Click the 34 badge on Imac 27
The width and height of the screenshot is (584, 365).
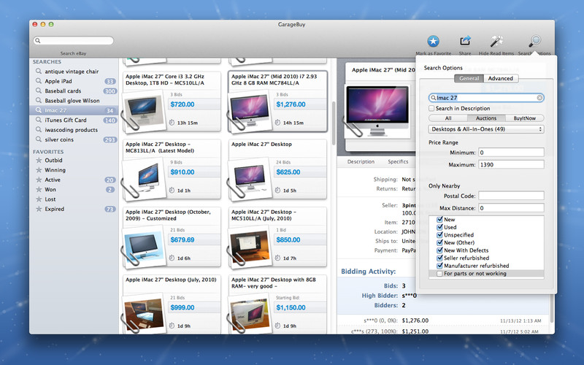click(110, 111)
